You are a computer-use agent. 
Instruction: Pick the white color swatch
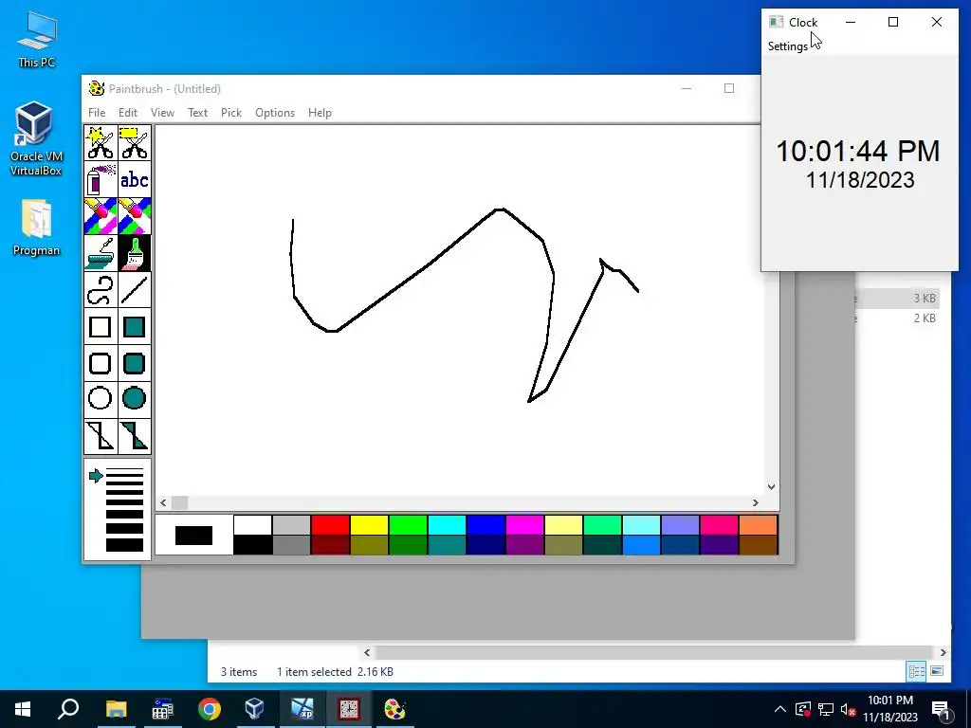click(x=252, y=525)
